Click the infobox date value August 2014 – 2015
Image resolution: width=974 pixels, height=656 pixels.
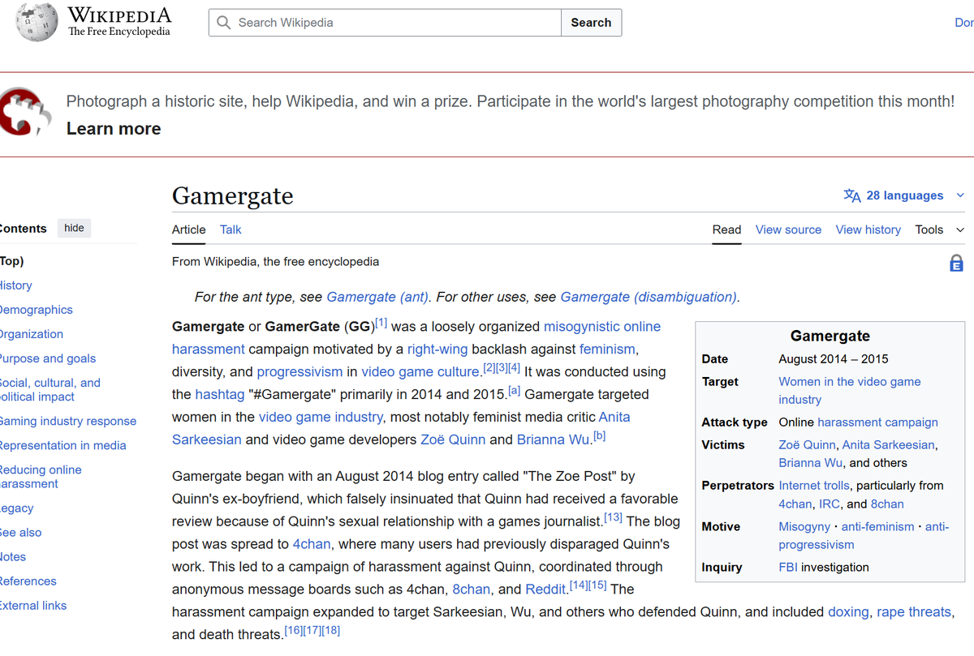834,358
